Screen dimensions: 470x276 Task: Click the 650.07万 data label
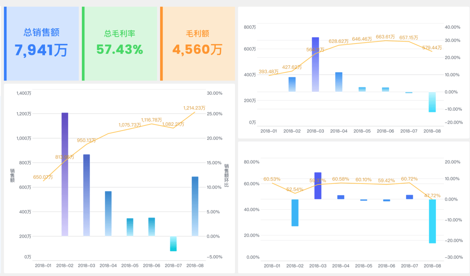point(43,177)
